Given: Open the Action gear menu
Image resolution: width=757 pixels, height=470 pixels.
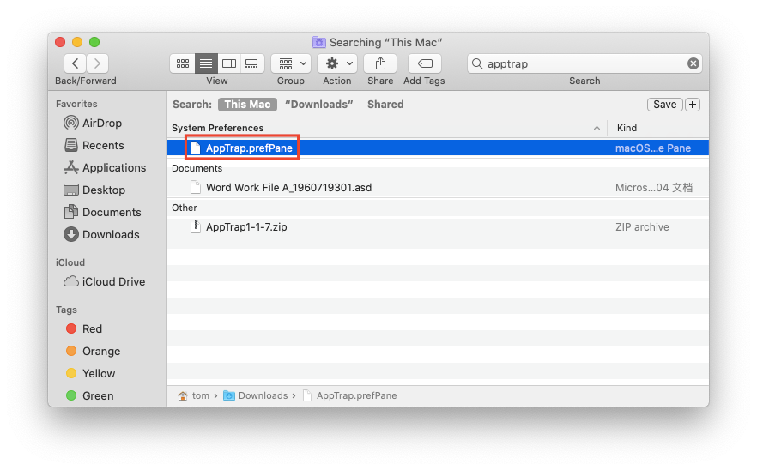Looking at the screenshot, I should pyautogui.click(x=337, y=63).
